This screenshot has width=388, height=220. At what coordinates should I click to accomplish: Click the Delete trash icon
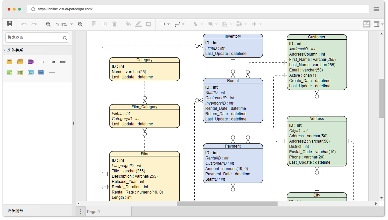click(x=114, y=24)
